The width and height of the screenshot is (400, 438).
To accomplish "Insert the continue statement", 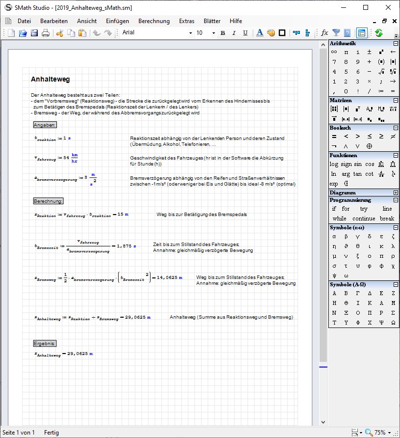I will [x=364, y=219].
